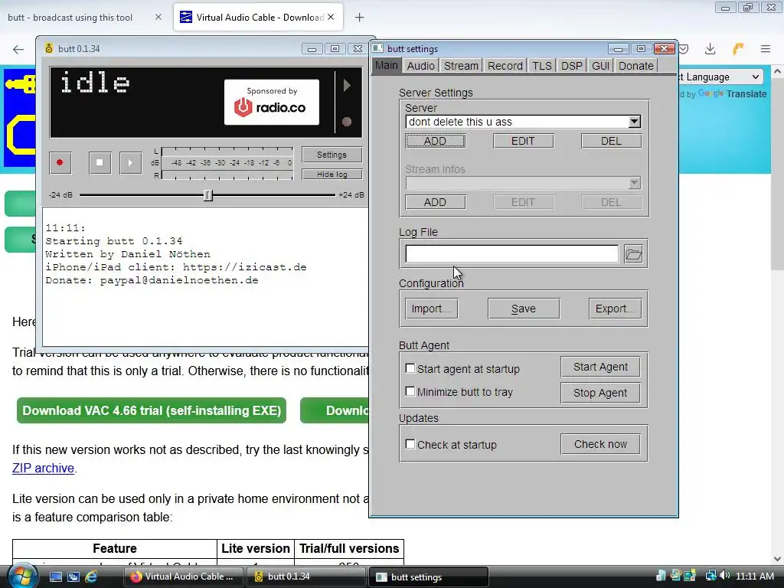
Task: Import a configuration file
Action: point(431,309)
